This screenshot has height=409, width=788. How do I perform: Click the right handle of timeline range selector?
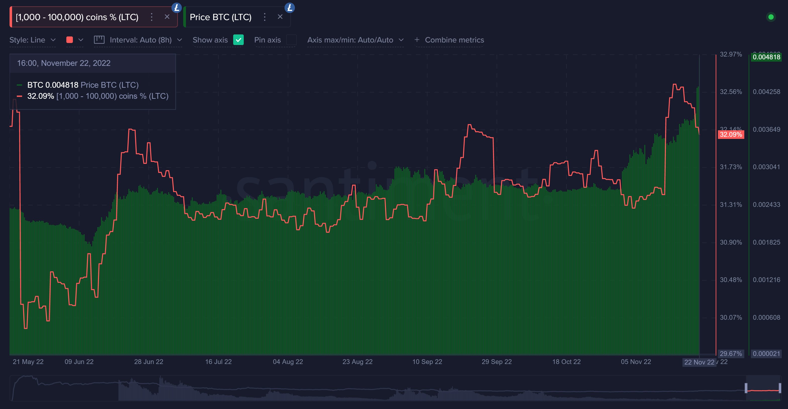[779, 388]
